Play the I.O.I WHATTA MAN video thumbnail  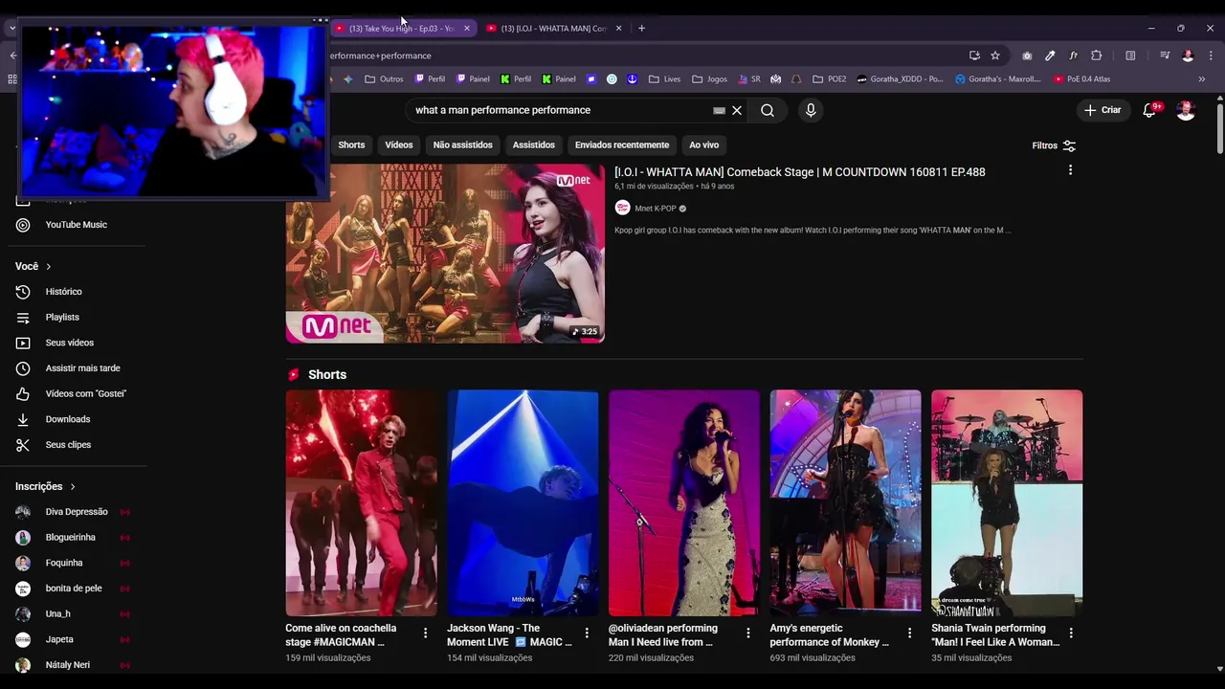(x=445, y=254)
